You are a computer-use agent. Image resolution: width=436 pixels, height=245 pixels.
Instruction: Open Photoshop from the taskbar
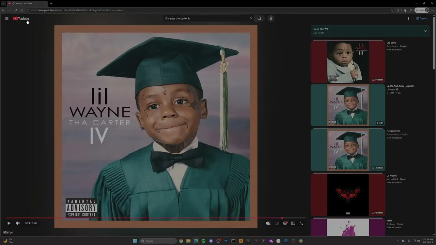point(226,241)
